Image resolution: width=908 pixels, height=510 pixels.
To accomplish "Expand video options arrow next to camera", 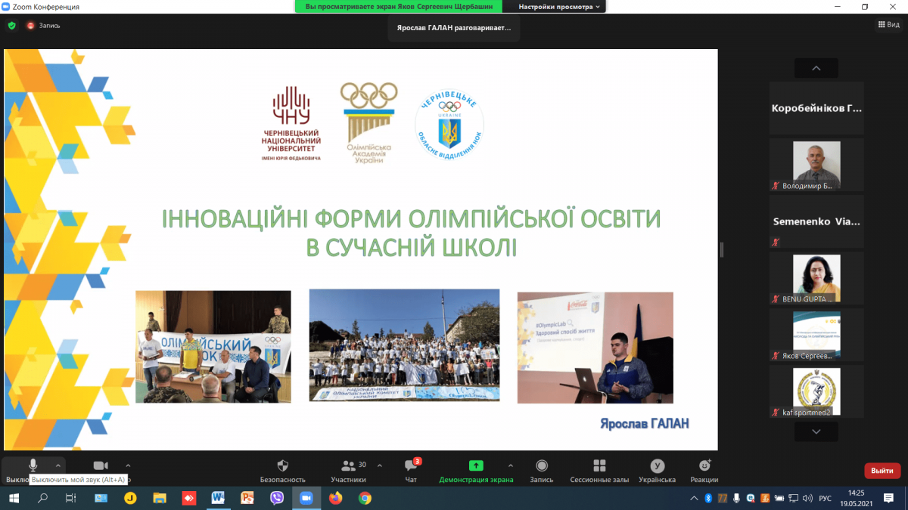I will 128,465.
